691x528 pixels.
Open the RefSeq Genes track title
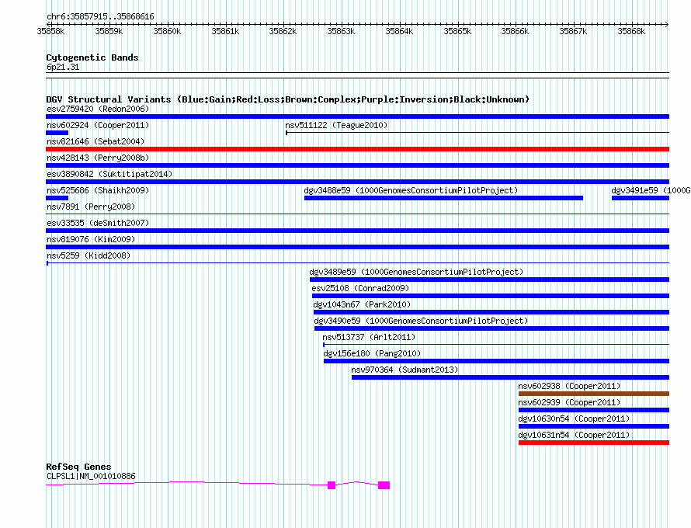(x=78, y=467)
